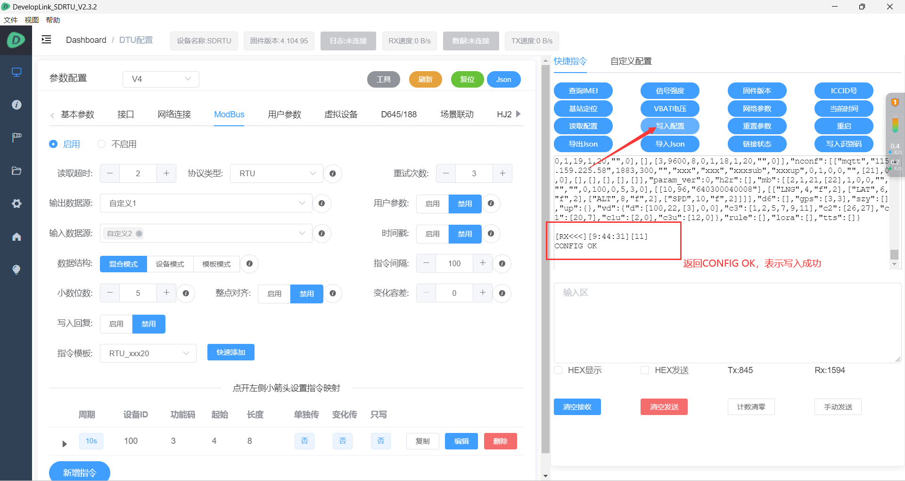Click info icon next to 变化容差
The height and width of the screenshot is (481, 905).
502,293
